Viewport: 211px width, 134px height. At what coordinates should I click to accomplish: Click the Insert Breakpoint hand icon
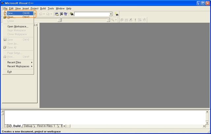coord(144,20)
